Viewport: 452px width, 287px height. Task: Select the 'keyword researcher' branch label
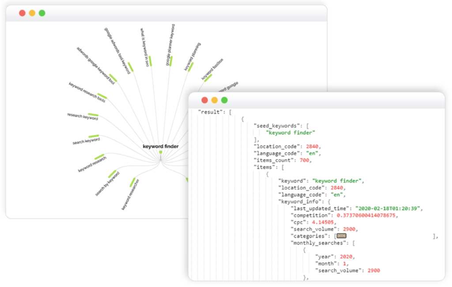click(x=130, y=194)
